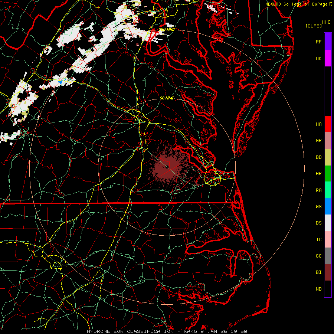Click the HYDROMETEOR CLASSIFICATION caption text

(130, 331)
